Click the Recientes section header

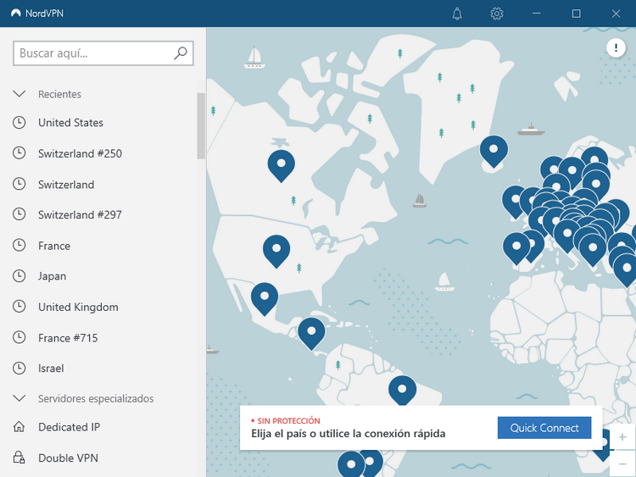click(59, 94)
